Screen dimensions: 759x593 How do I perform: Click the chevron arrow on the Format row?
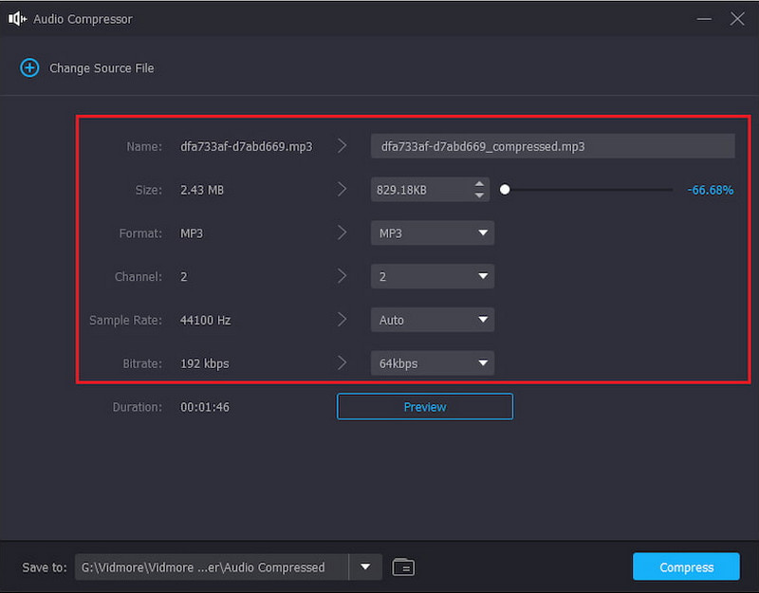click(342, 232)
